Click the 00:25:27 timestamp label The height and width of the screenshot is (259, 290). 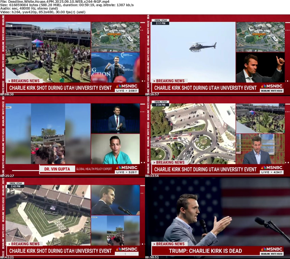[7, 176]
